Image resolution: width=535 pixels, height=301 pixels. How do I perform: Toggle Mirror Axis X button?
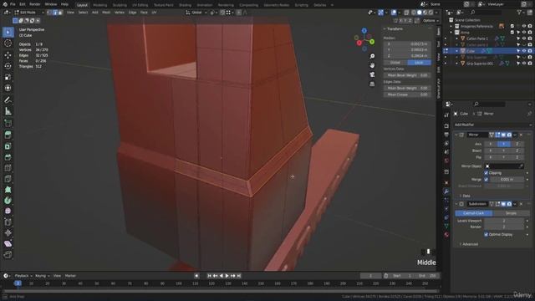pos(491,144)
